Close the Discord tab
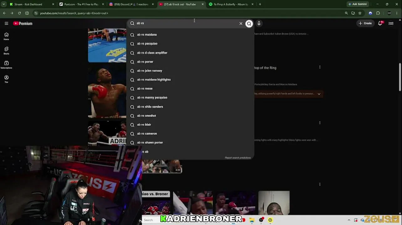Viewport: 402px width, 225px height. click(x=153, y=4)
